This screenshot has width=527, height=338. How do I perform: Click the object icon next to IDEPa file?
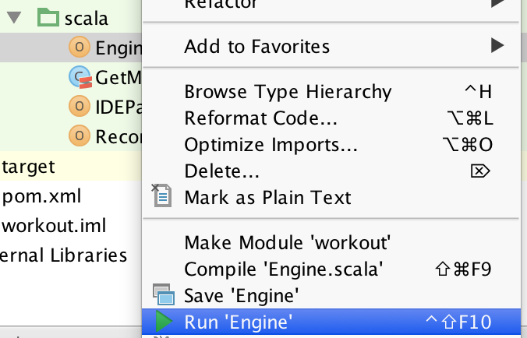80,107
